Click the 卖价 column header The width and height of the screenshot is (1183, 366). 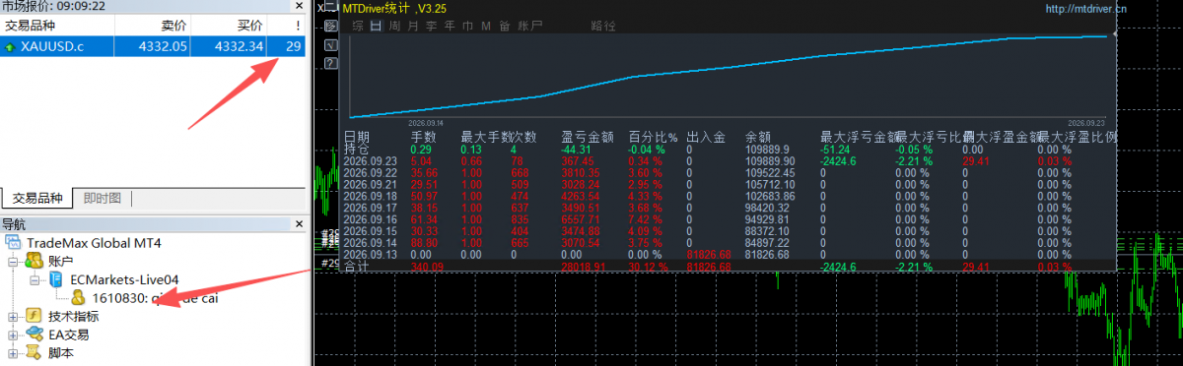click(173, 26)
